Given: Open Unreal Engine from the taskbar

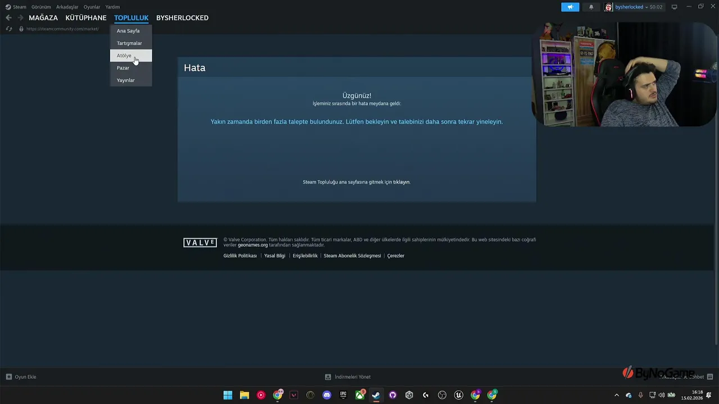Looking at the screenshot, I should click(458, 395).
